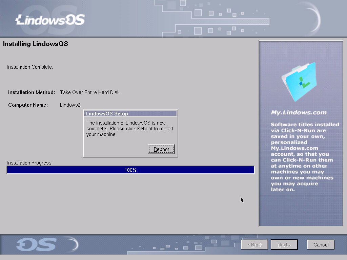Click the Reboot button in the dialog
Image resolution: width=347 pixels, height=260 pixels.
pyautogui.click(x=161, y=149)
